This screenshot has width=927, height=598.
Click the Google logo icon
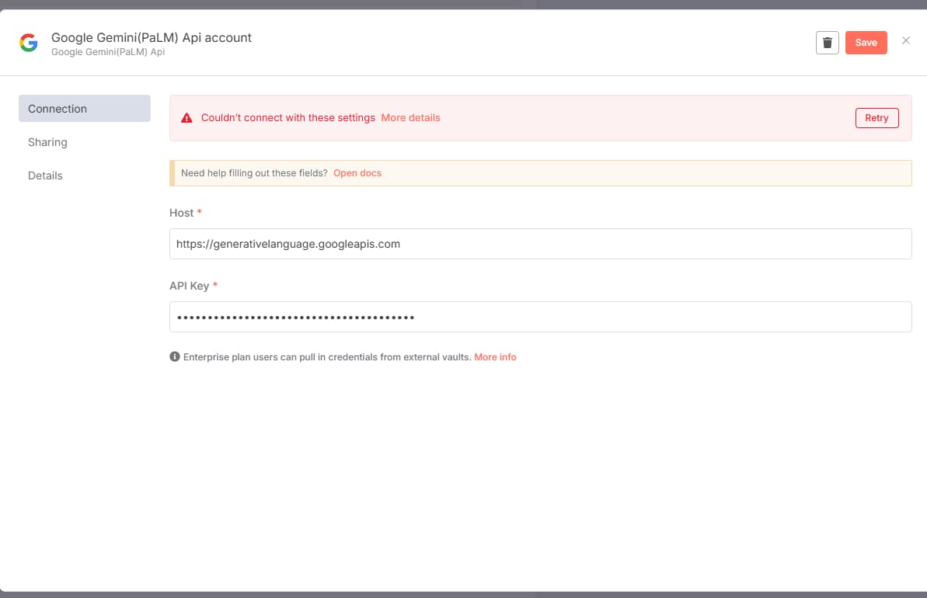29,43
